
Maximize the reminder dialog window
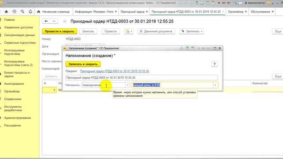pos(215,48)
